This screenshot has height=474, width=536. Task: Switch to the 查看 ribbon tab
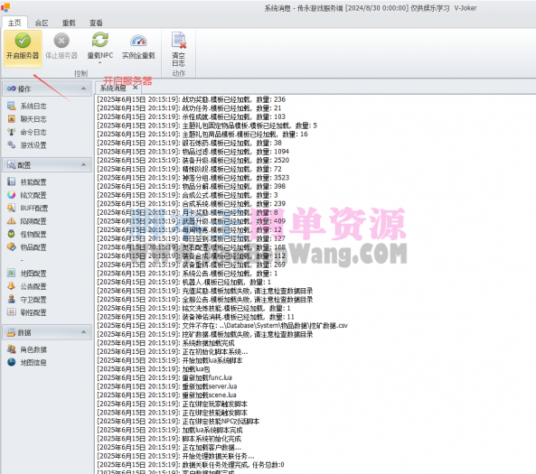(96, 23)
